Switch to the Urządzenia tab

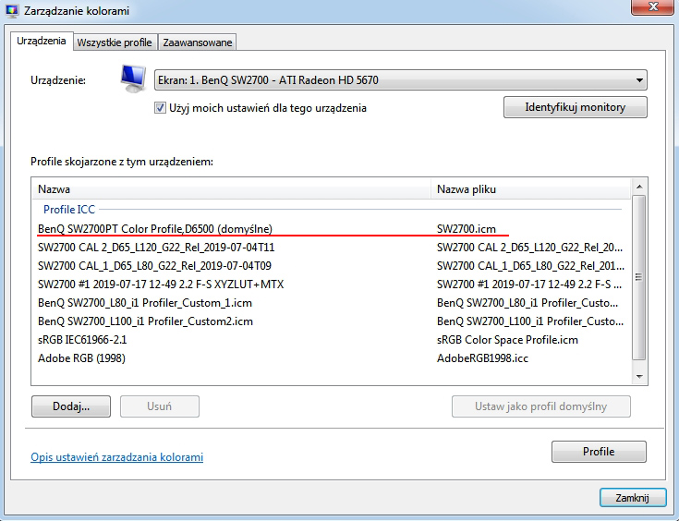click(42, 42)
